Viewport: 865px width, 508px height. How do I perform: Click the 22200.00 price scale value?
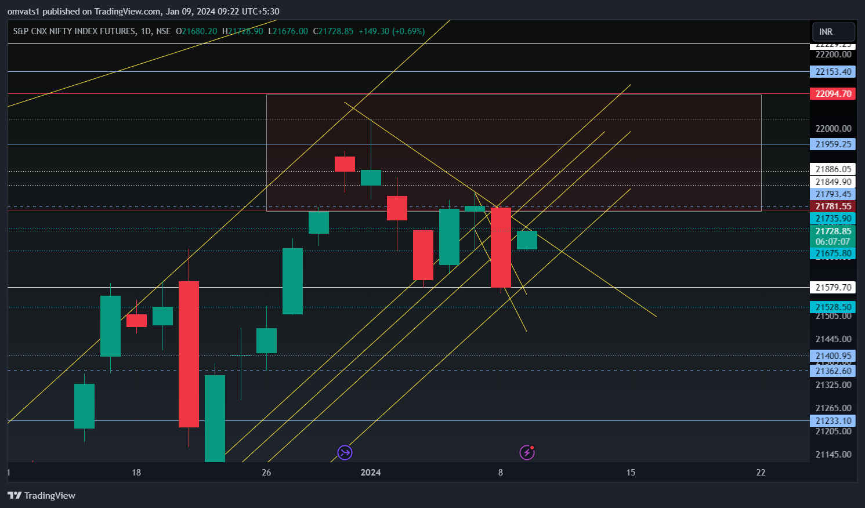pyautogui.click(x=833, y=55)
